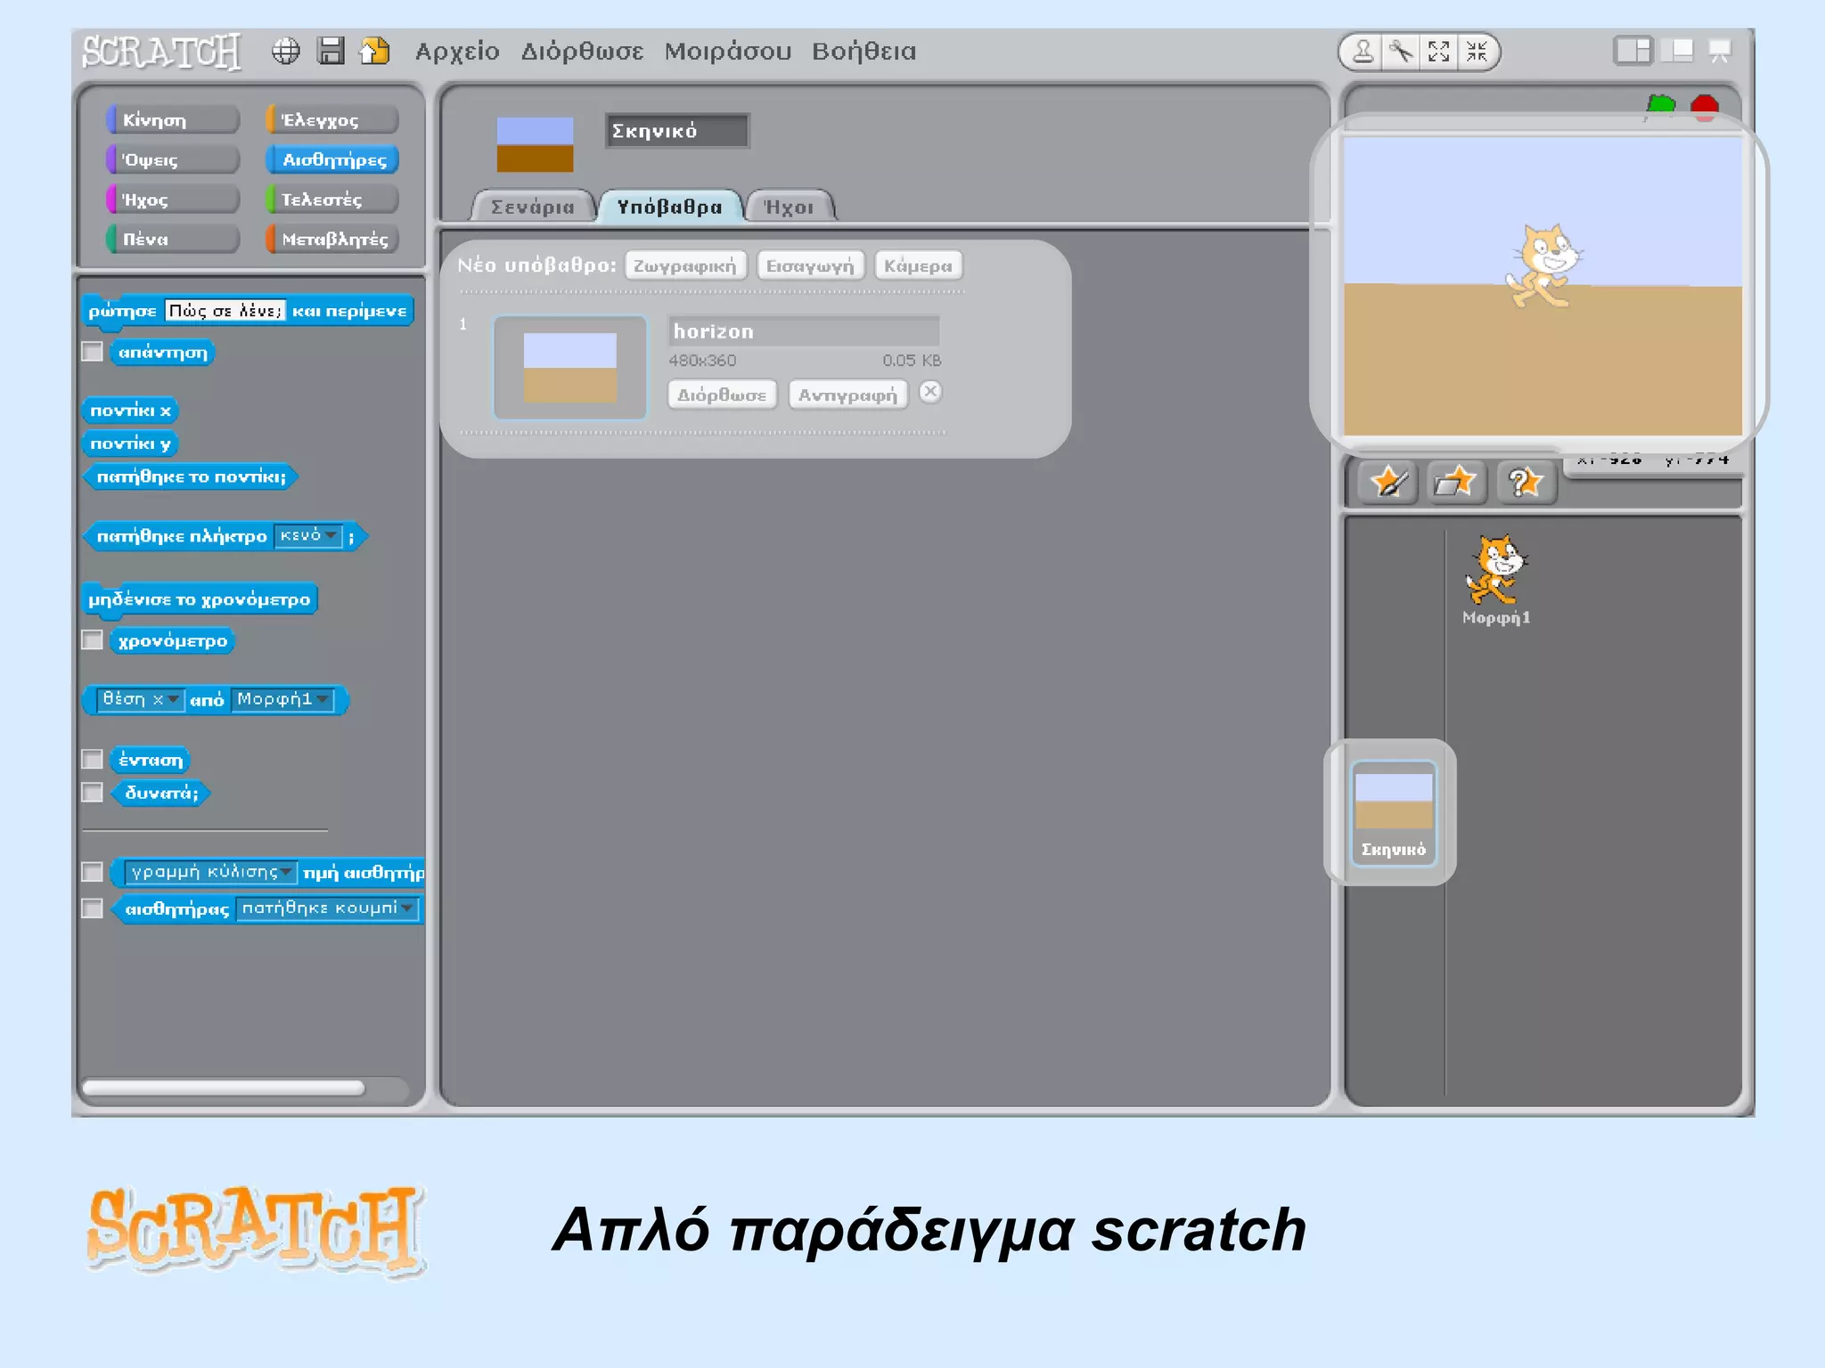This screenshot has height=1368, width=1825.
Task: Select the Ήχος block category
Action: [173, 199]
